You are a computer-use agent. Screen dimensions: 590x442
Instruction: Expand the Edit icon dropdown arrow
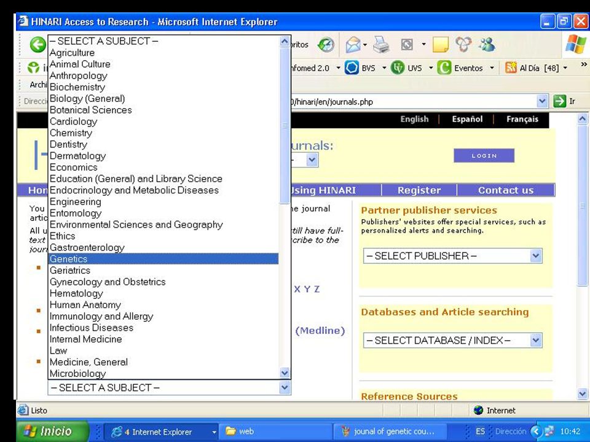423,45
